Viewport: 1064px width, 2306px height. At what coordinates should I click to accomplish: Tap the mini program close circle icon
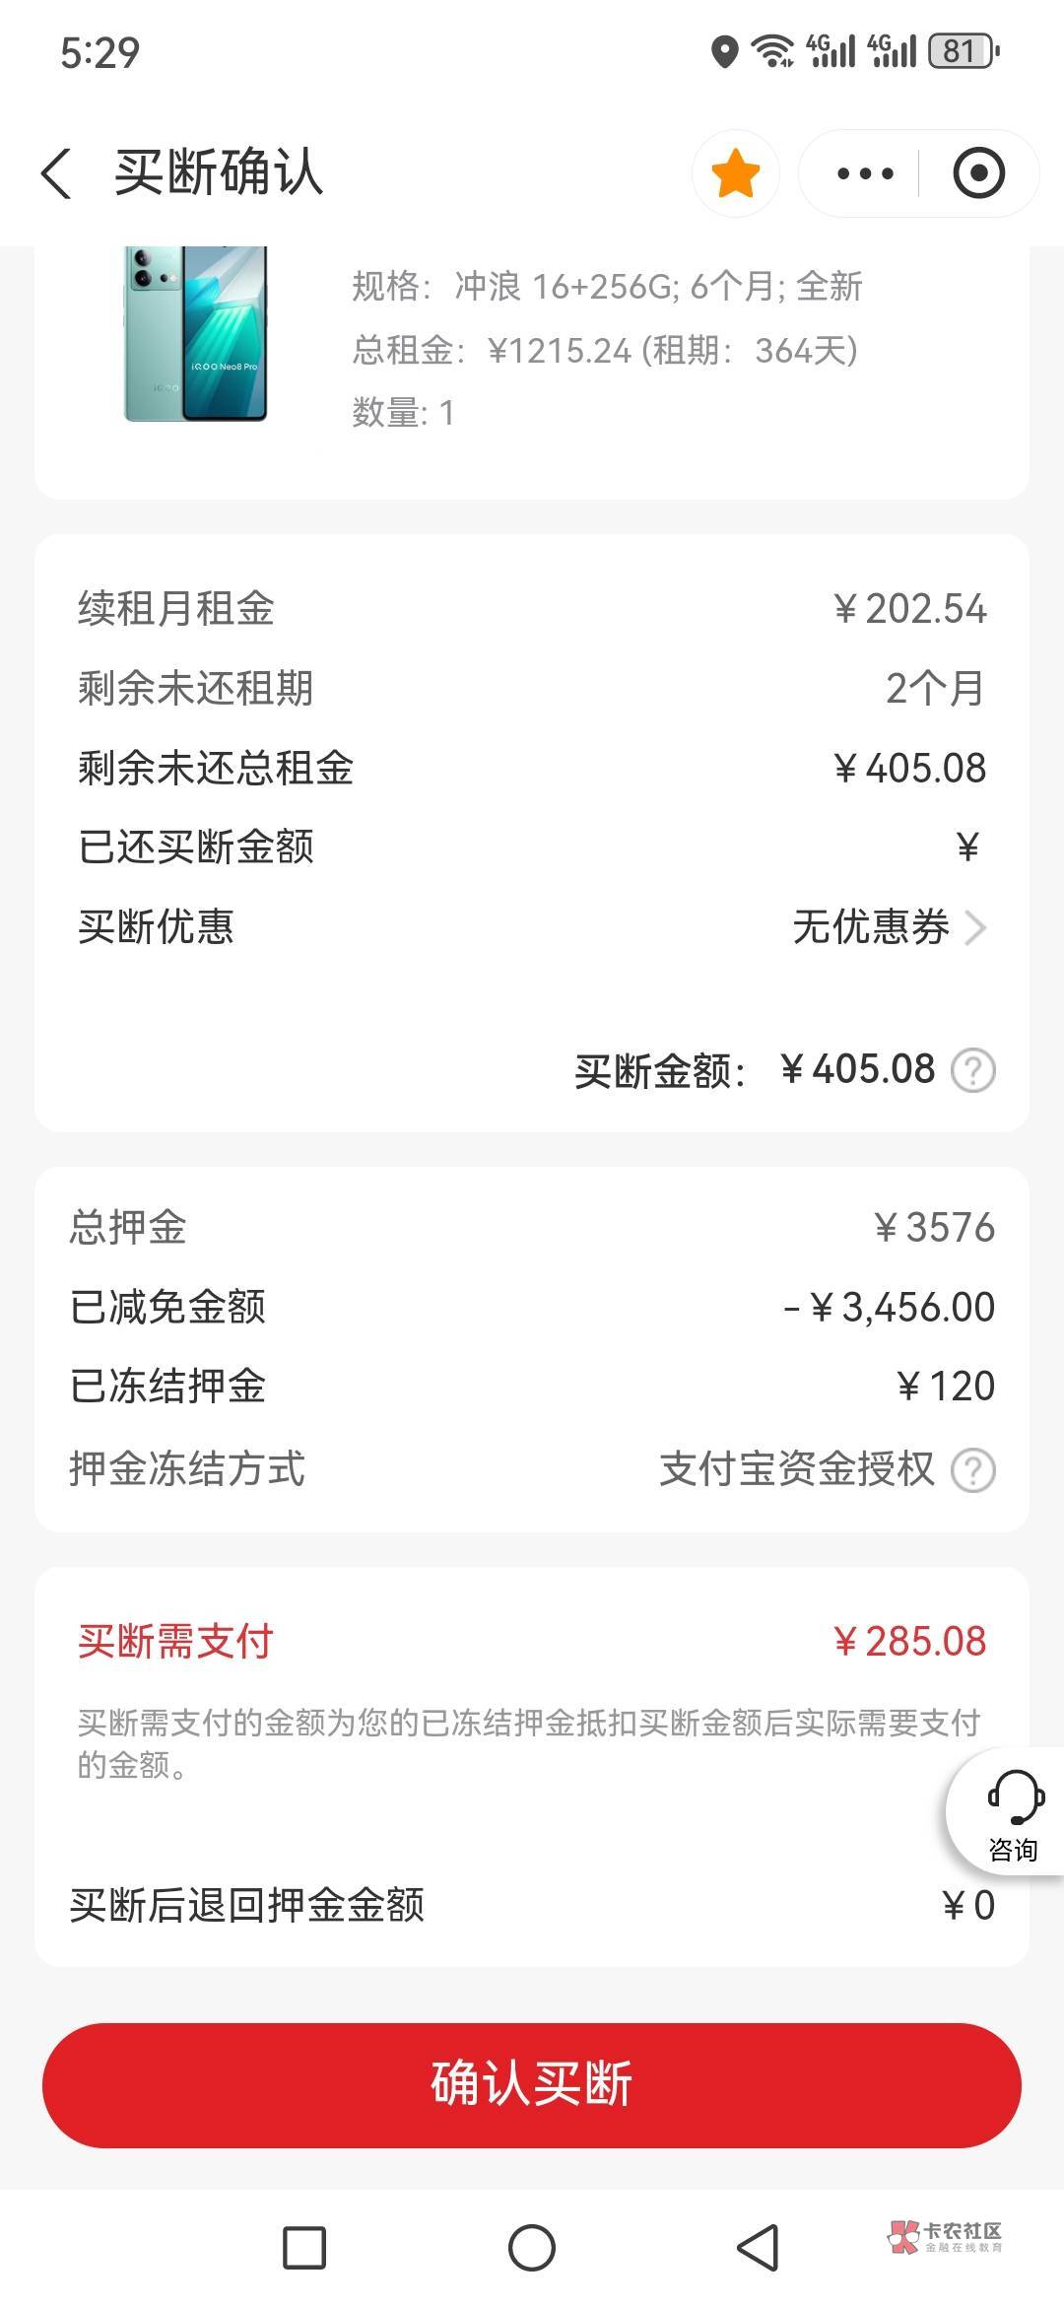(978, 174)
